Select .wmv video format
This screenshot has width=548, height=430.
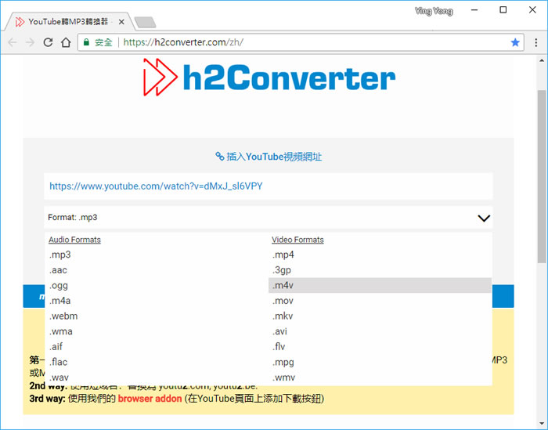(x=380, y=378)
